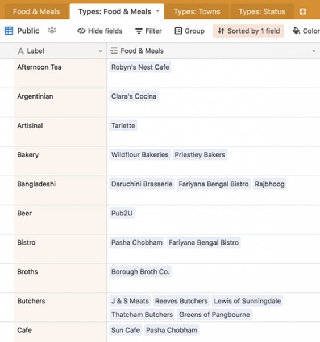Add a new table with plus icon

click(302, 11)
